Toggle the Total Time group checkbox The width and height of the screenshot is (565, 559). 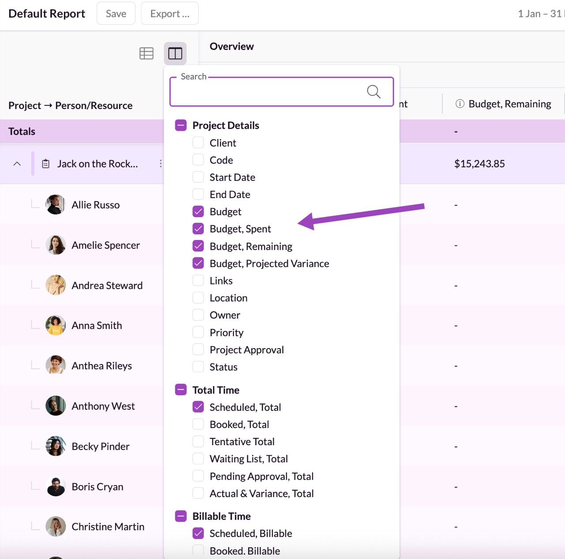pos(181,390)
